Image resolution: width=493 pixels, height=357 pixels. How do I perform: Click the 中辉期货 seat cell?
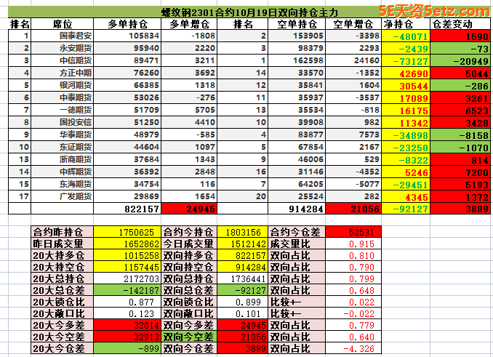tap(63, 172)
